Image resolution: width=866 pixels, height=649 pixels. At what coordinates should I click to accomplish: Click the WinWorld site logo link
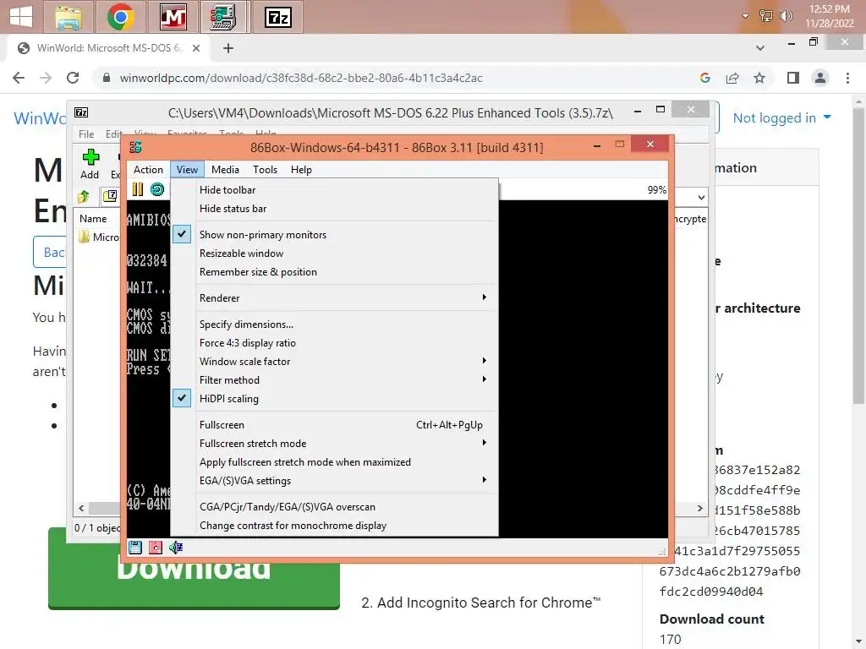(x=39, y=118)
